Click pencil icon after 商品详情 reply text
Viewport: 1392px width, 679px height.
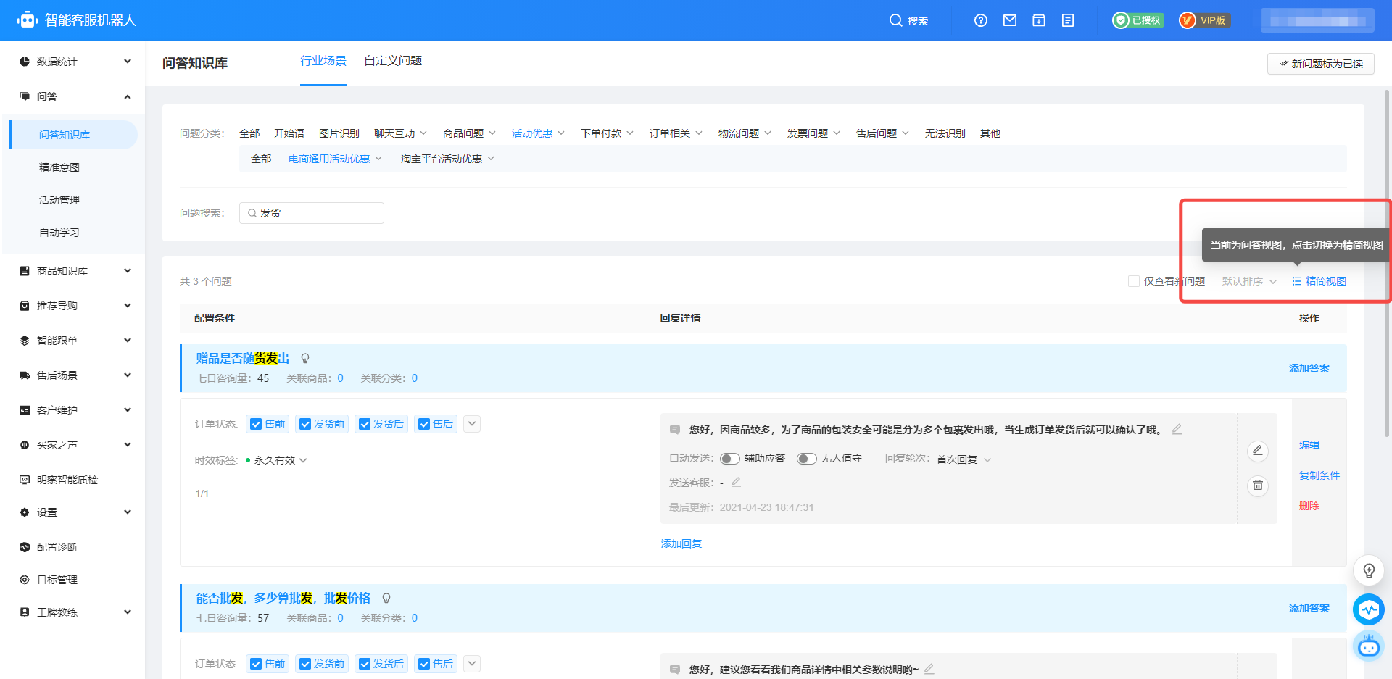[x=929, y=669]
